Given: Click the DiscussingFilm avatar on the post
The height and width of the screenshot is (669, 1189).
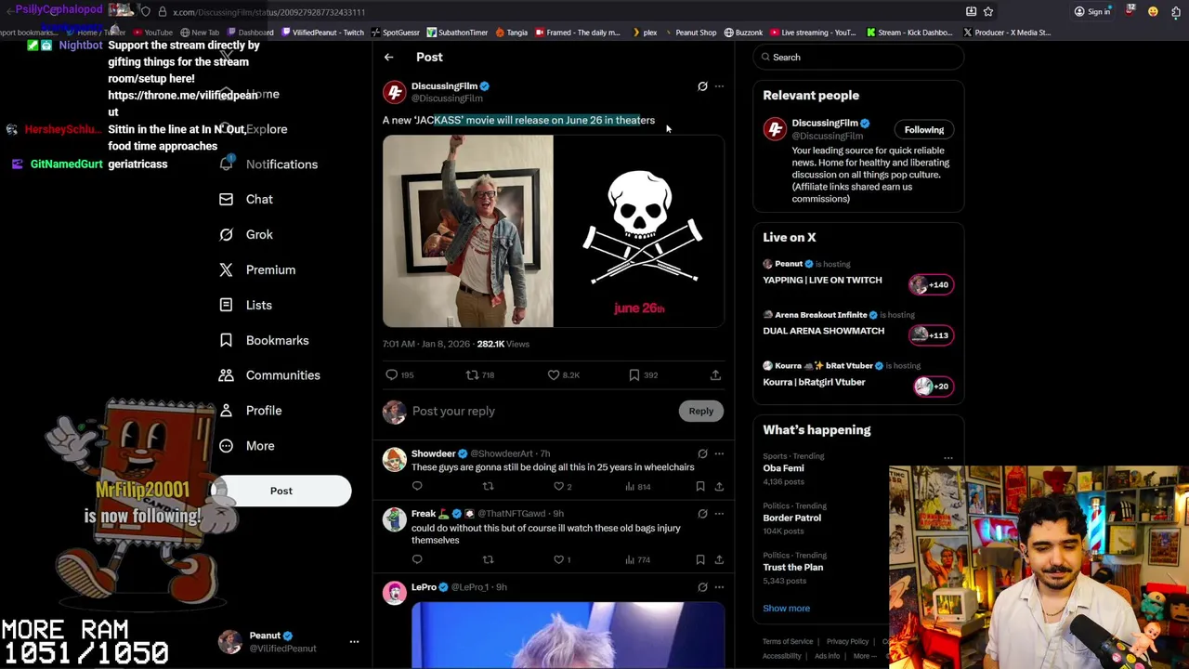Looking at the screenshot, I should pos(395,92).
